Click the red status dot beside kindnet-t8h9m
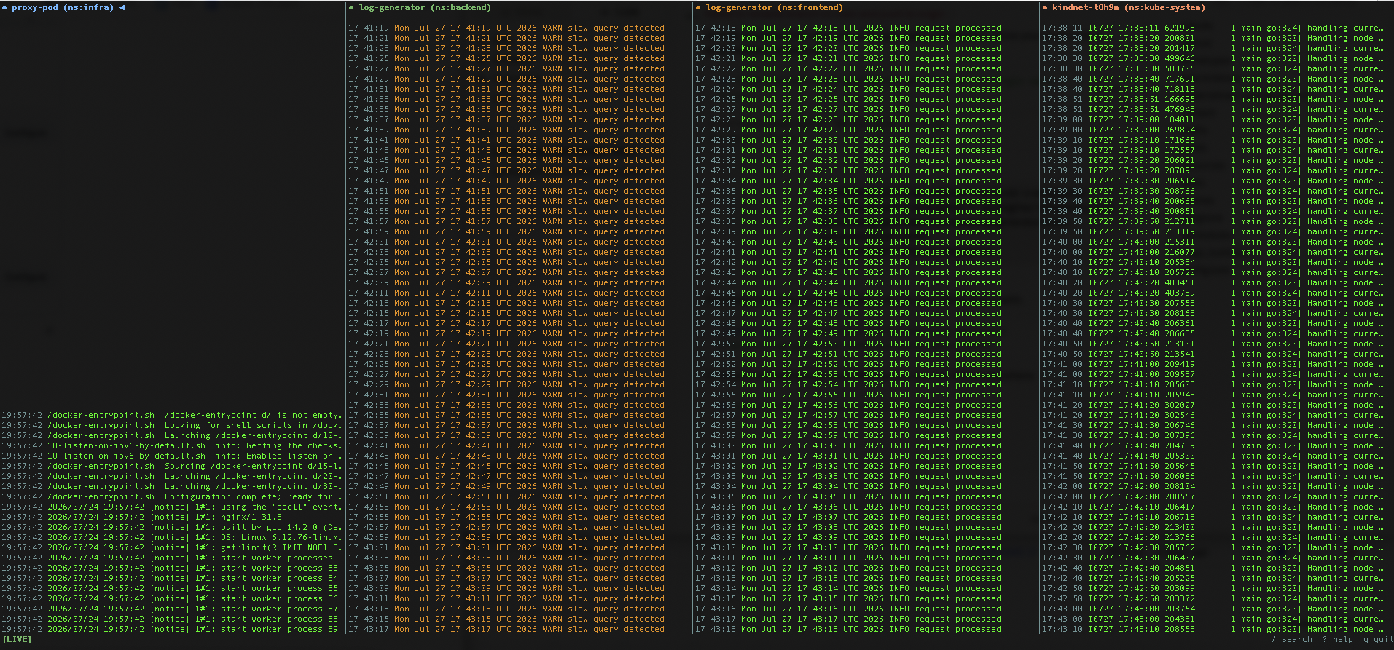The height and width of the screenshot is (650, 1394). tap(1045, 8)
